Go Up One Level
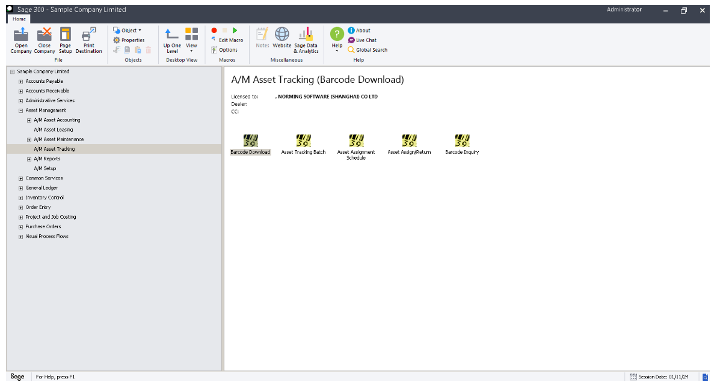The image size is (720, 388). tap(172, 40)
